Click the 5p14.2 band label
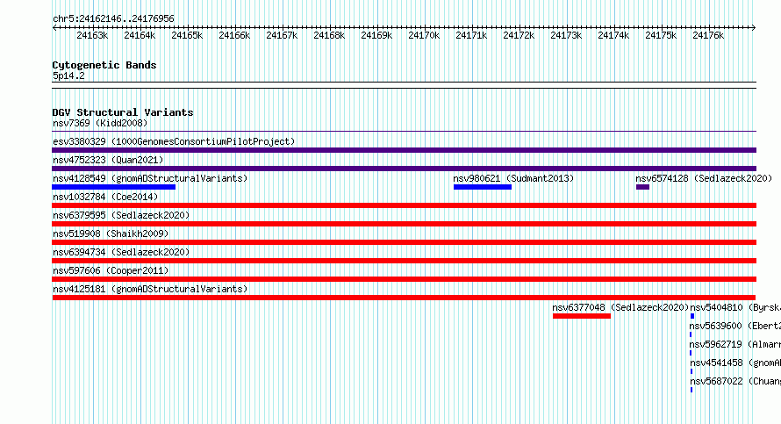The height and width of the screenshot is (424, 781). pyautogui.click(x=68, y=75)
